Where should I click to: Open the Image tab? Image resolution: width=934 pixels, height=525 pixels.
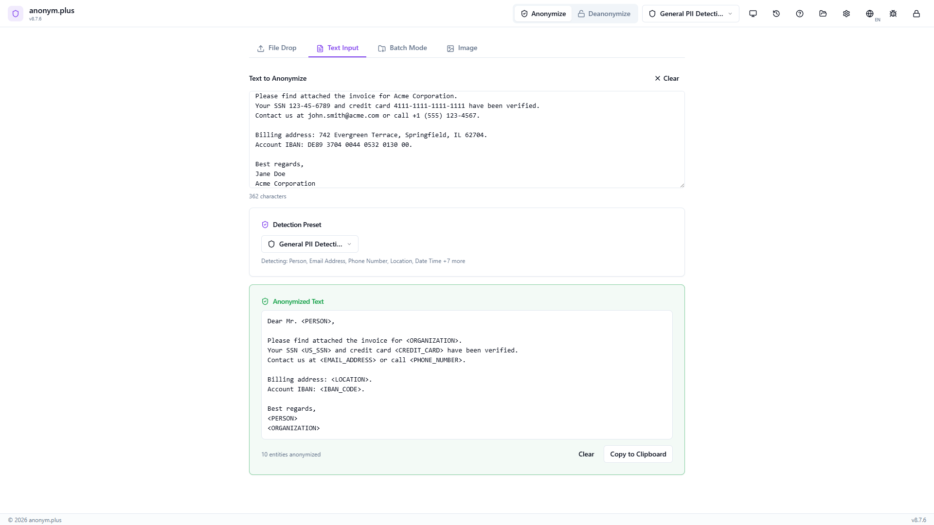462,48
